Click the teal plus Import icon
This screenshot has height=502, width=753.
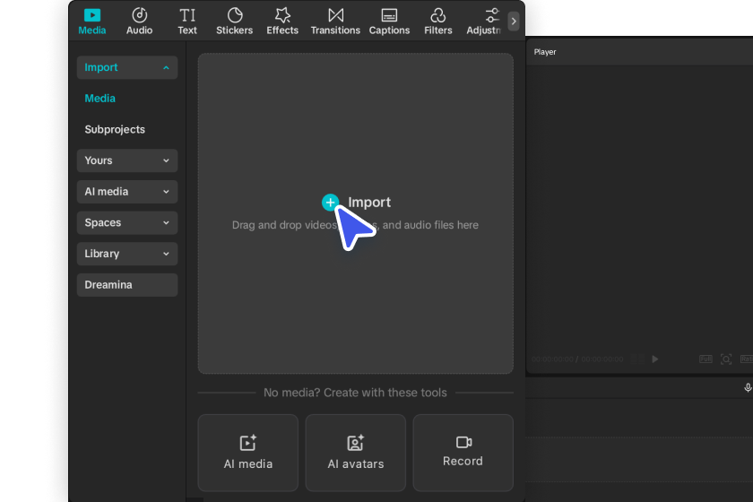coord(330,203)
